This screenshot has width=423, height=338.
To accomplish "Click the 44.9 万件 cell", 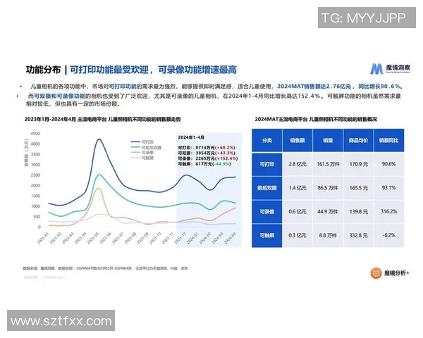I will [328, 211].
